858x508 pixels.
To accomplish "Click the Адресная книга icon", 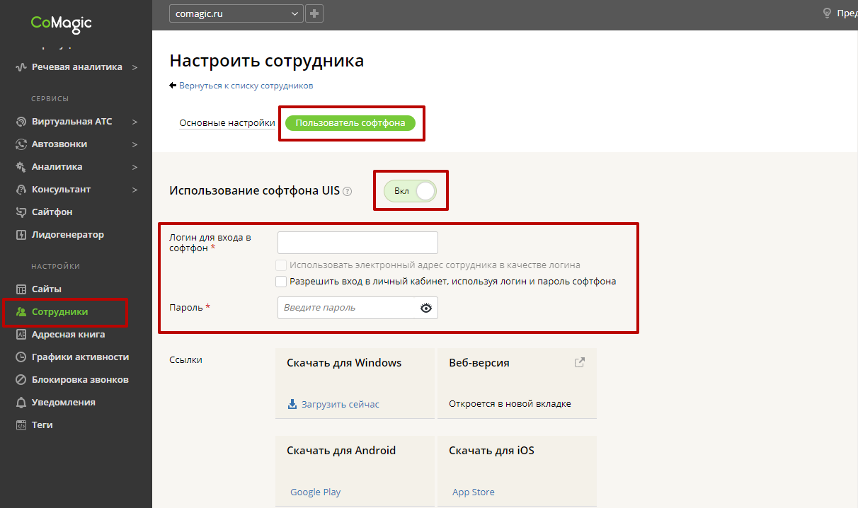I will pos(21,335).
